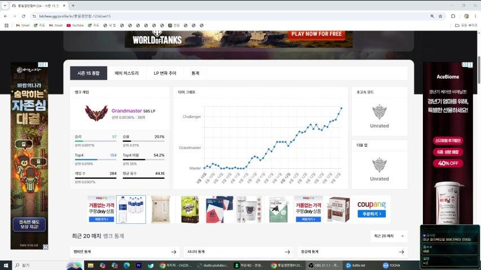Open the Windows Start menu
Image resolution: width=481 pixels, height=270 pixels.
pyautogui.click(x=6, y=265)
